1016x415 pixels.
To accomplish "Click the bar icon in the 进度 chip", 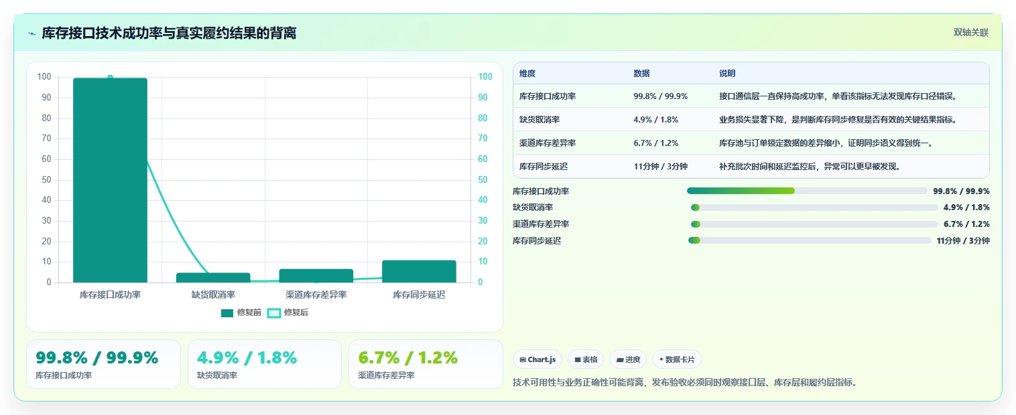I will click(621, 359).
